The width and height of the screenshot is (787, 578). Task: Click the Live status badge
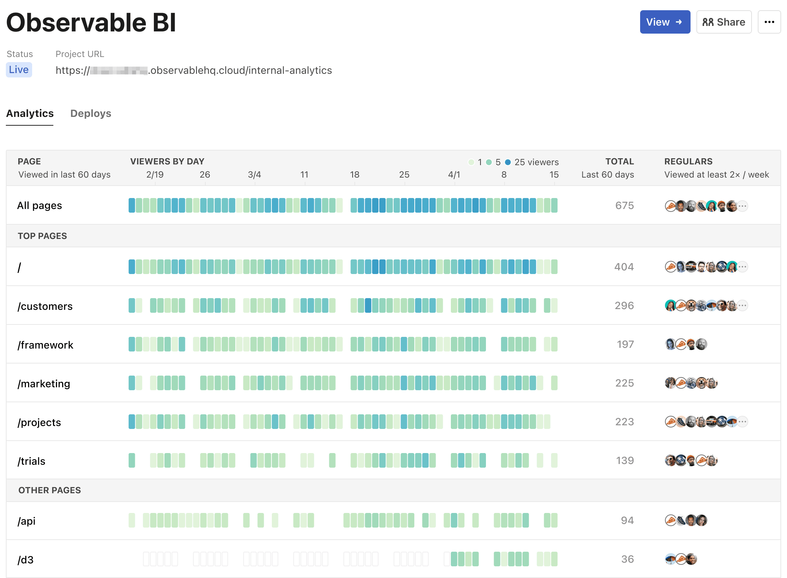pos(19,69)
